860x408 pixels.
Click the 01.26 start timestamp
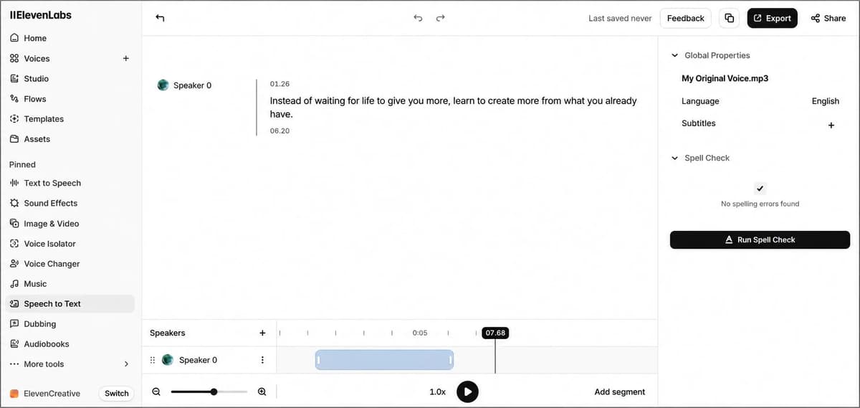pyautogui.click(x=279, y=84)
